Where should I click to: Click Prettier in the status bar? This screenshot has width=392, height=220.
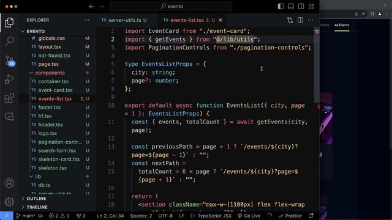(290, 216)
